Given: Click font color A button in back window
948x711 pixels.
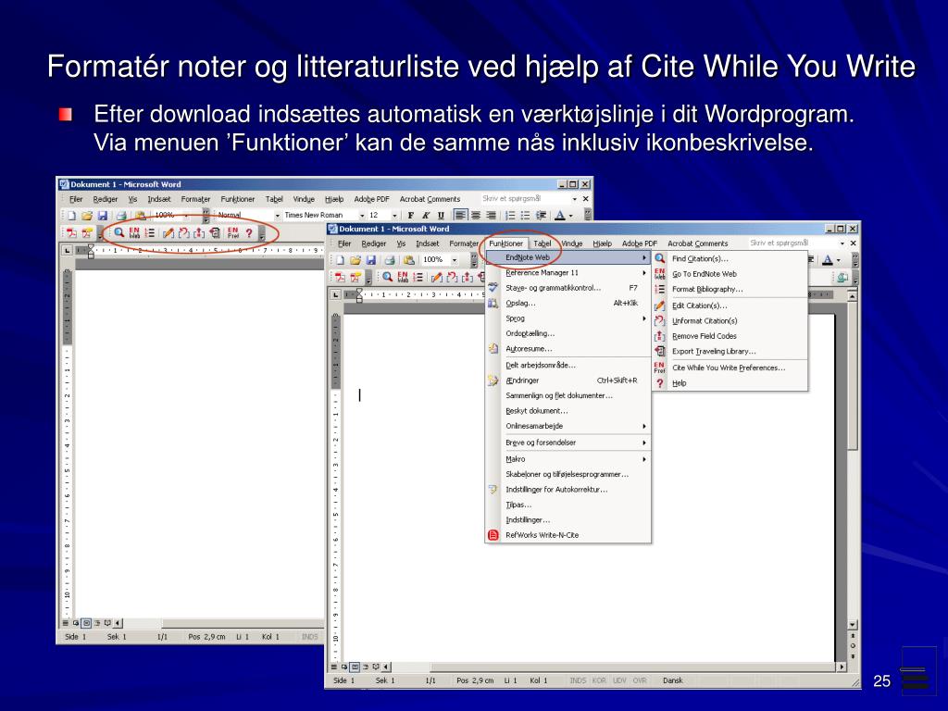Looking at the screenshot, I should 560,215.
